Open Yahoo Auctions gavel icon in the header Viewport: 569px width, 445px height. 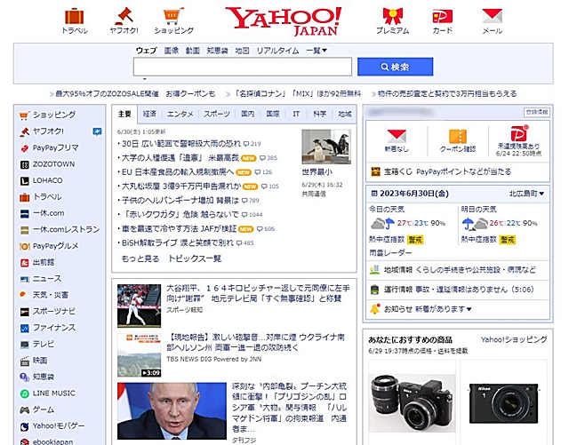[x=124, y=17]
